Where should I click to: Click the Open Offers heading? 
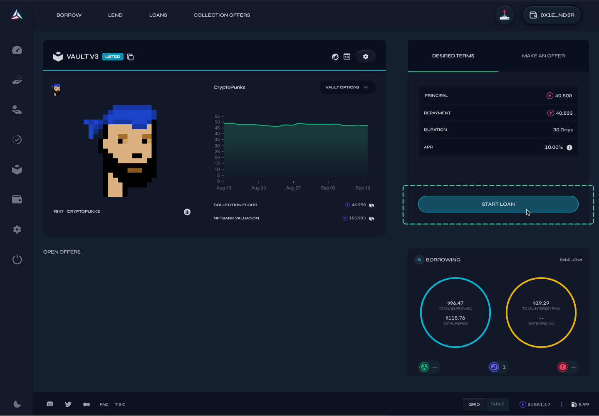click(62, 252)
